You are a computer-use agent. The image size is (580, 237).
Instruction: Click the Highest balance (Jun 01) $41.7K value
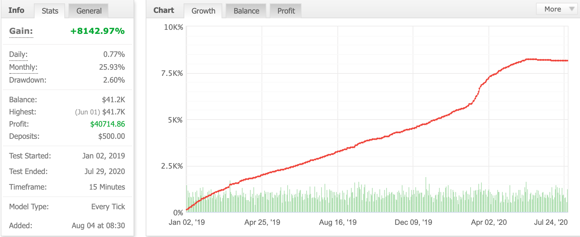[x=100, y=112]
